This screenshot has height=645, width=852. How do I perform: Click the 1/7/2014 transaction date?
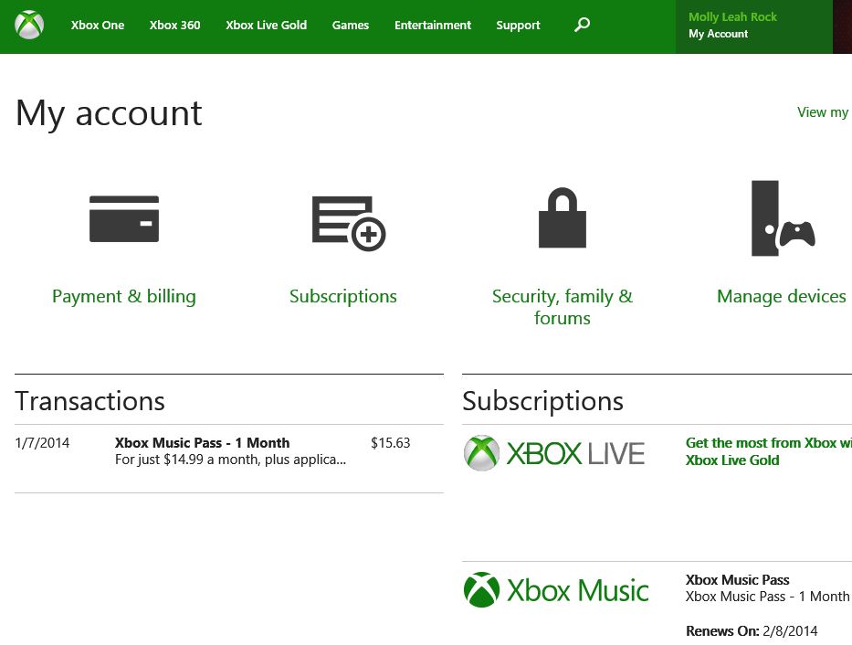point(42,443)
